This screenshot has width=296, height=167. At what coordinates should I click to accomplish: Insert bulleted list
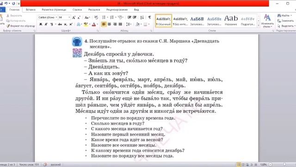point(104,18)
